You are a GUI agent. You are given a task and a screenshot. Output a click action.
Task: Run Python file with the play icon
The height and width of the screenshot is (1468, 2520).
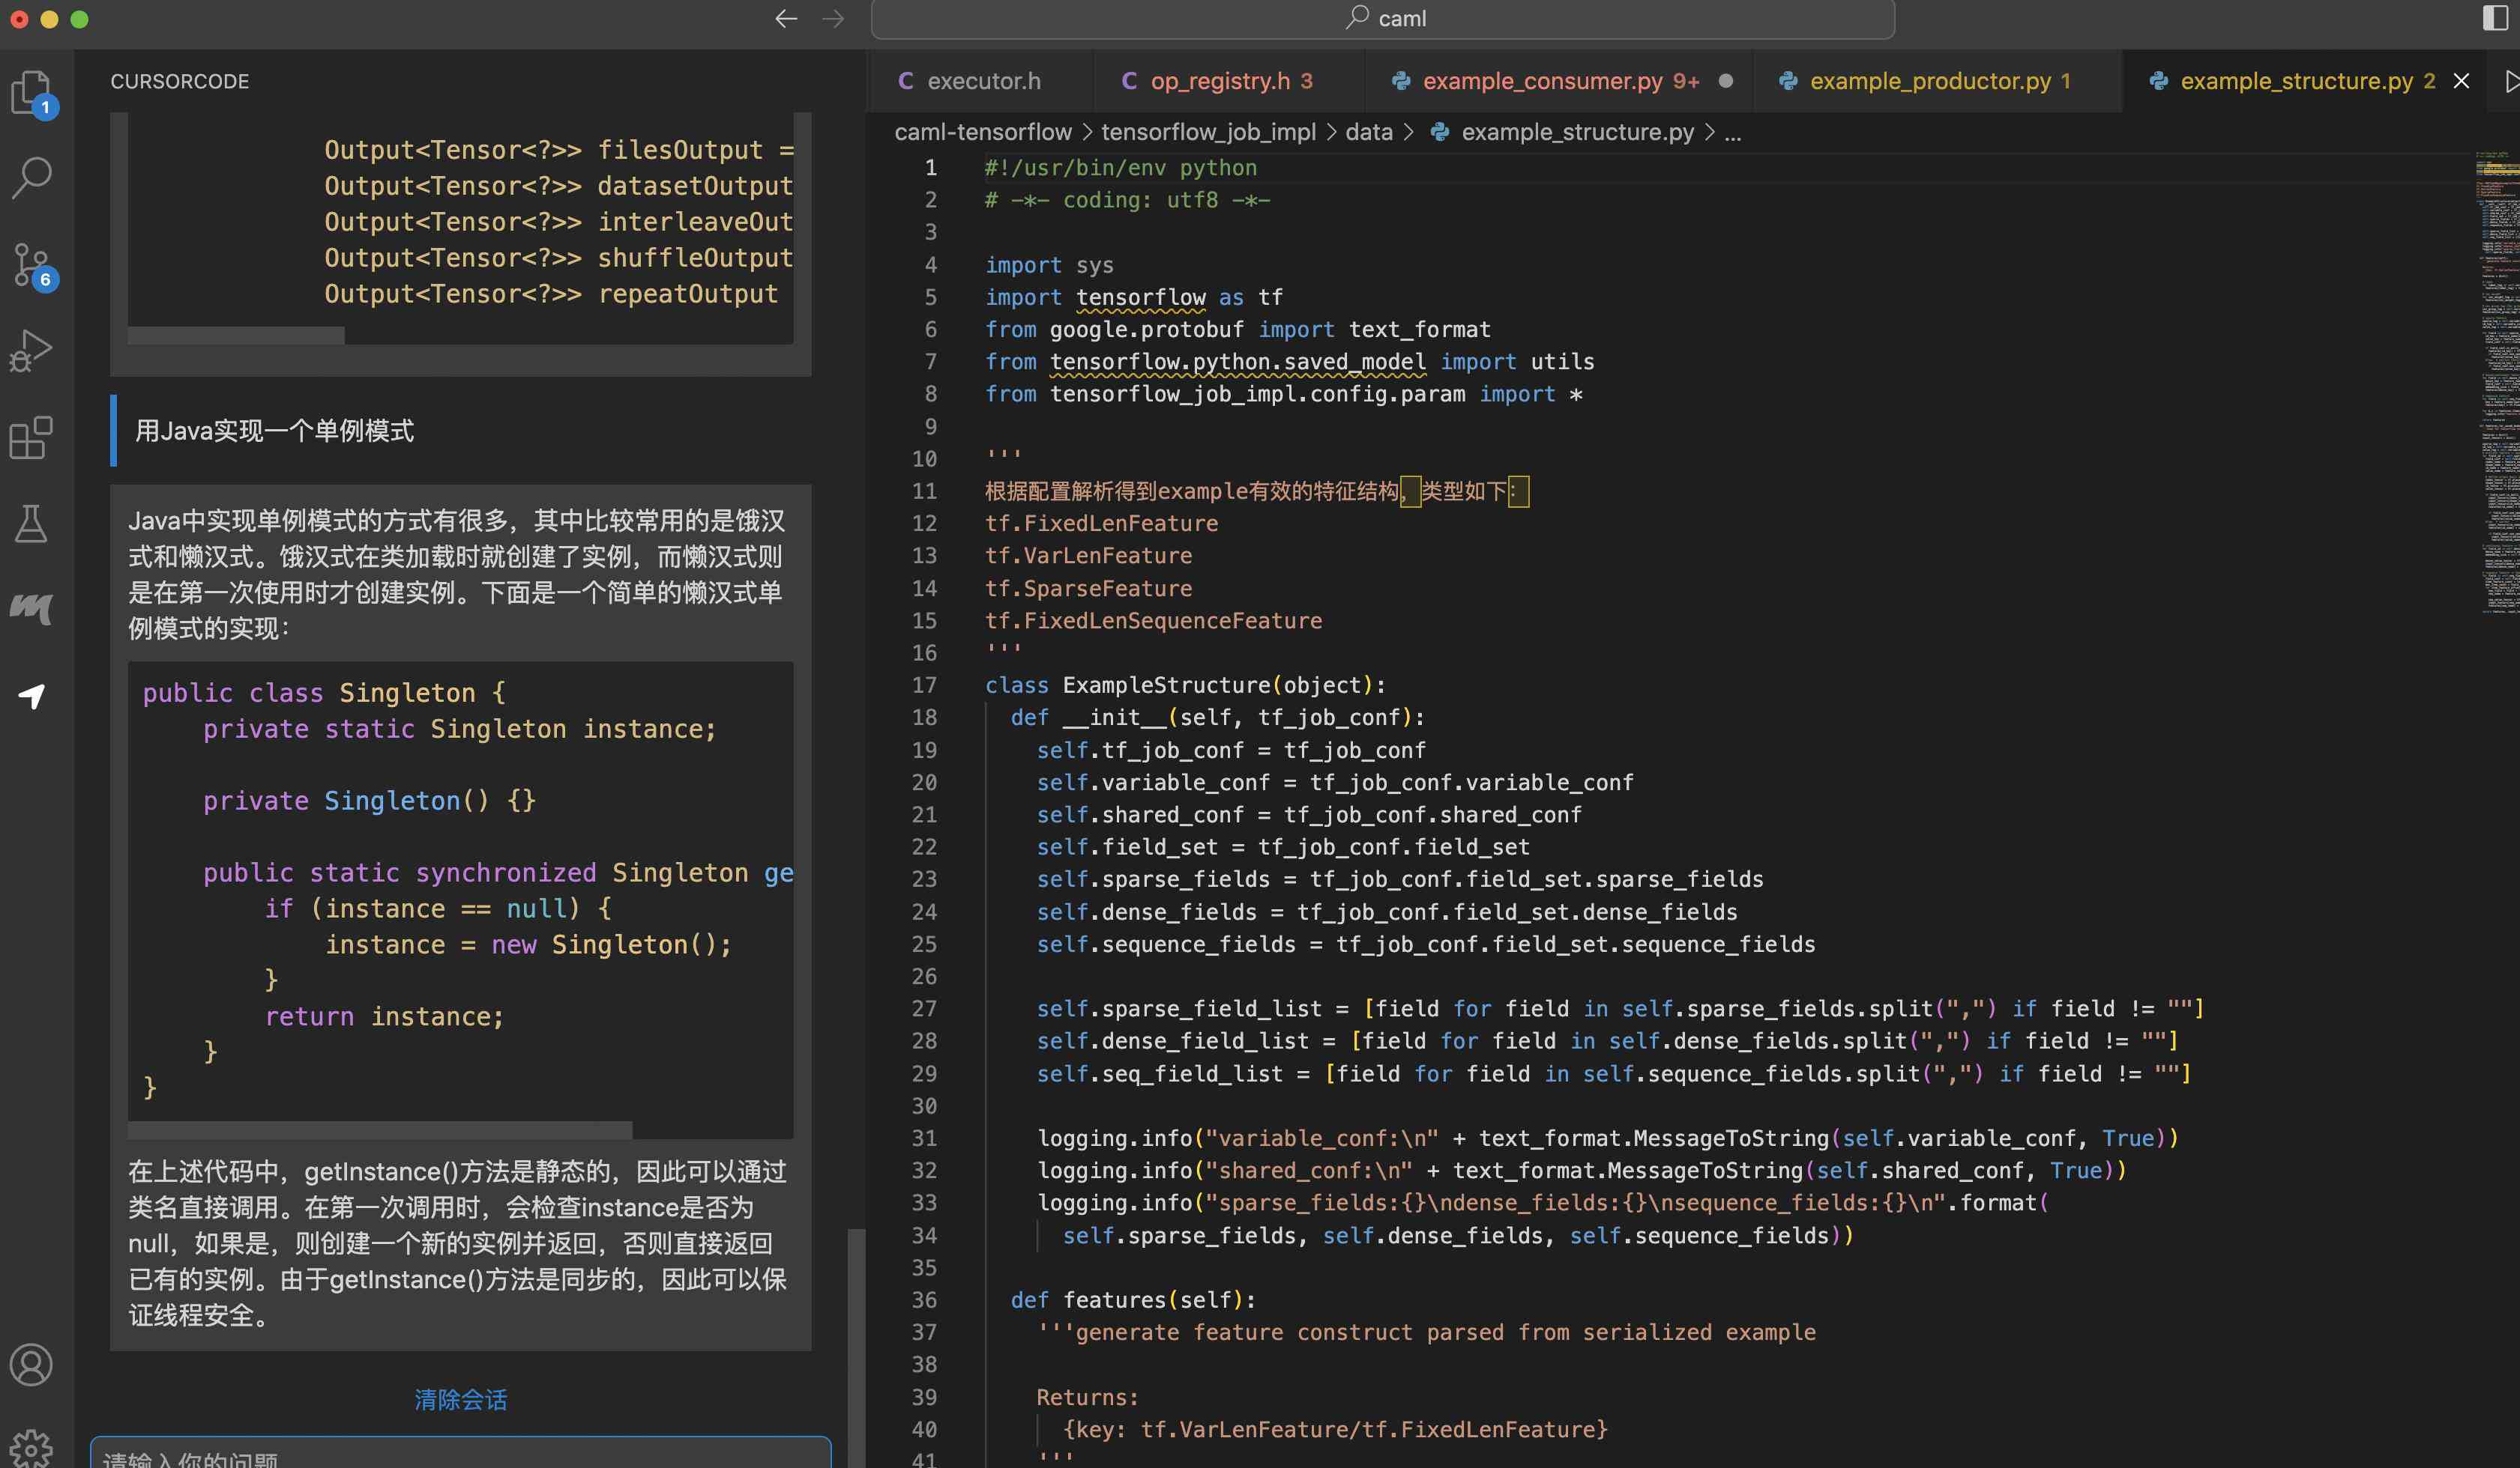[2510, 81]
